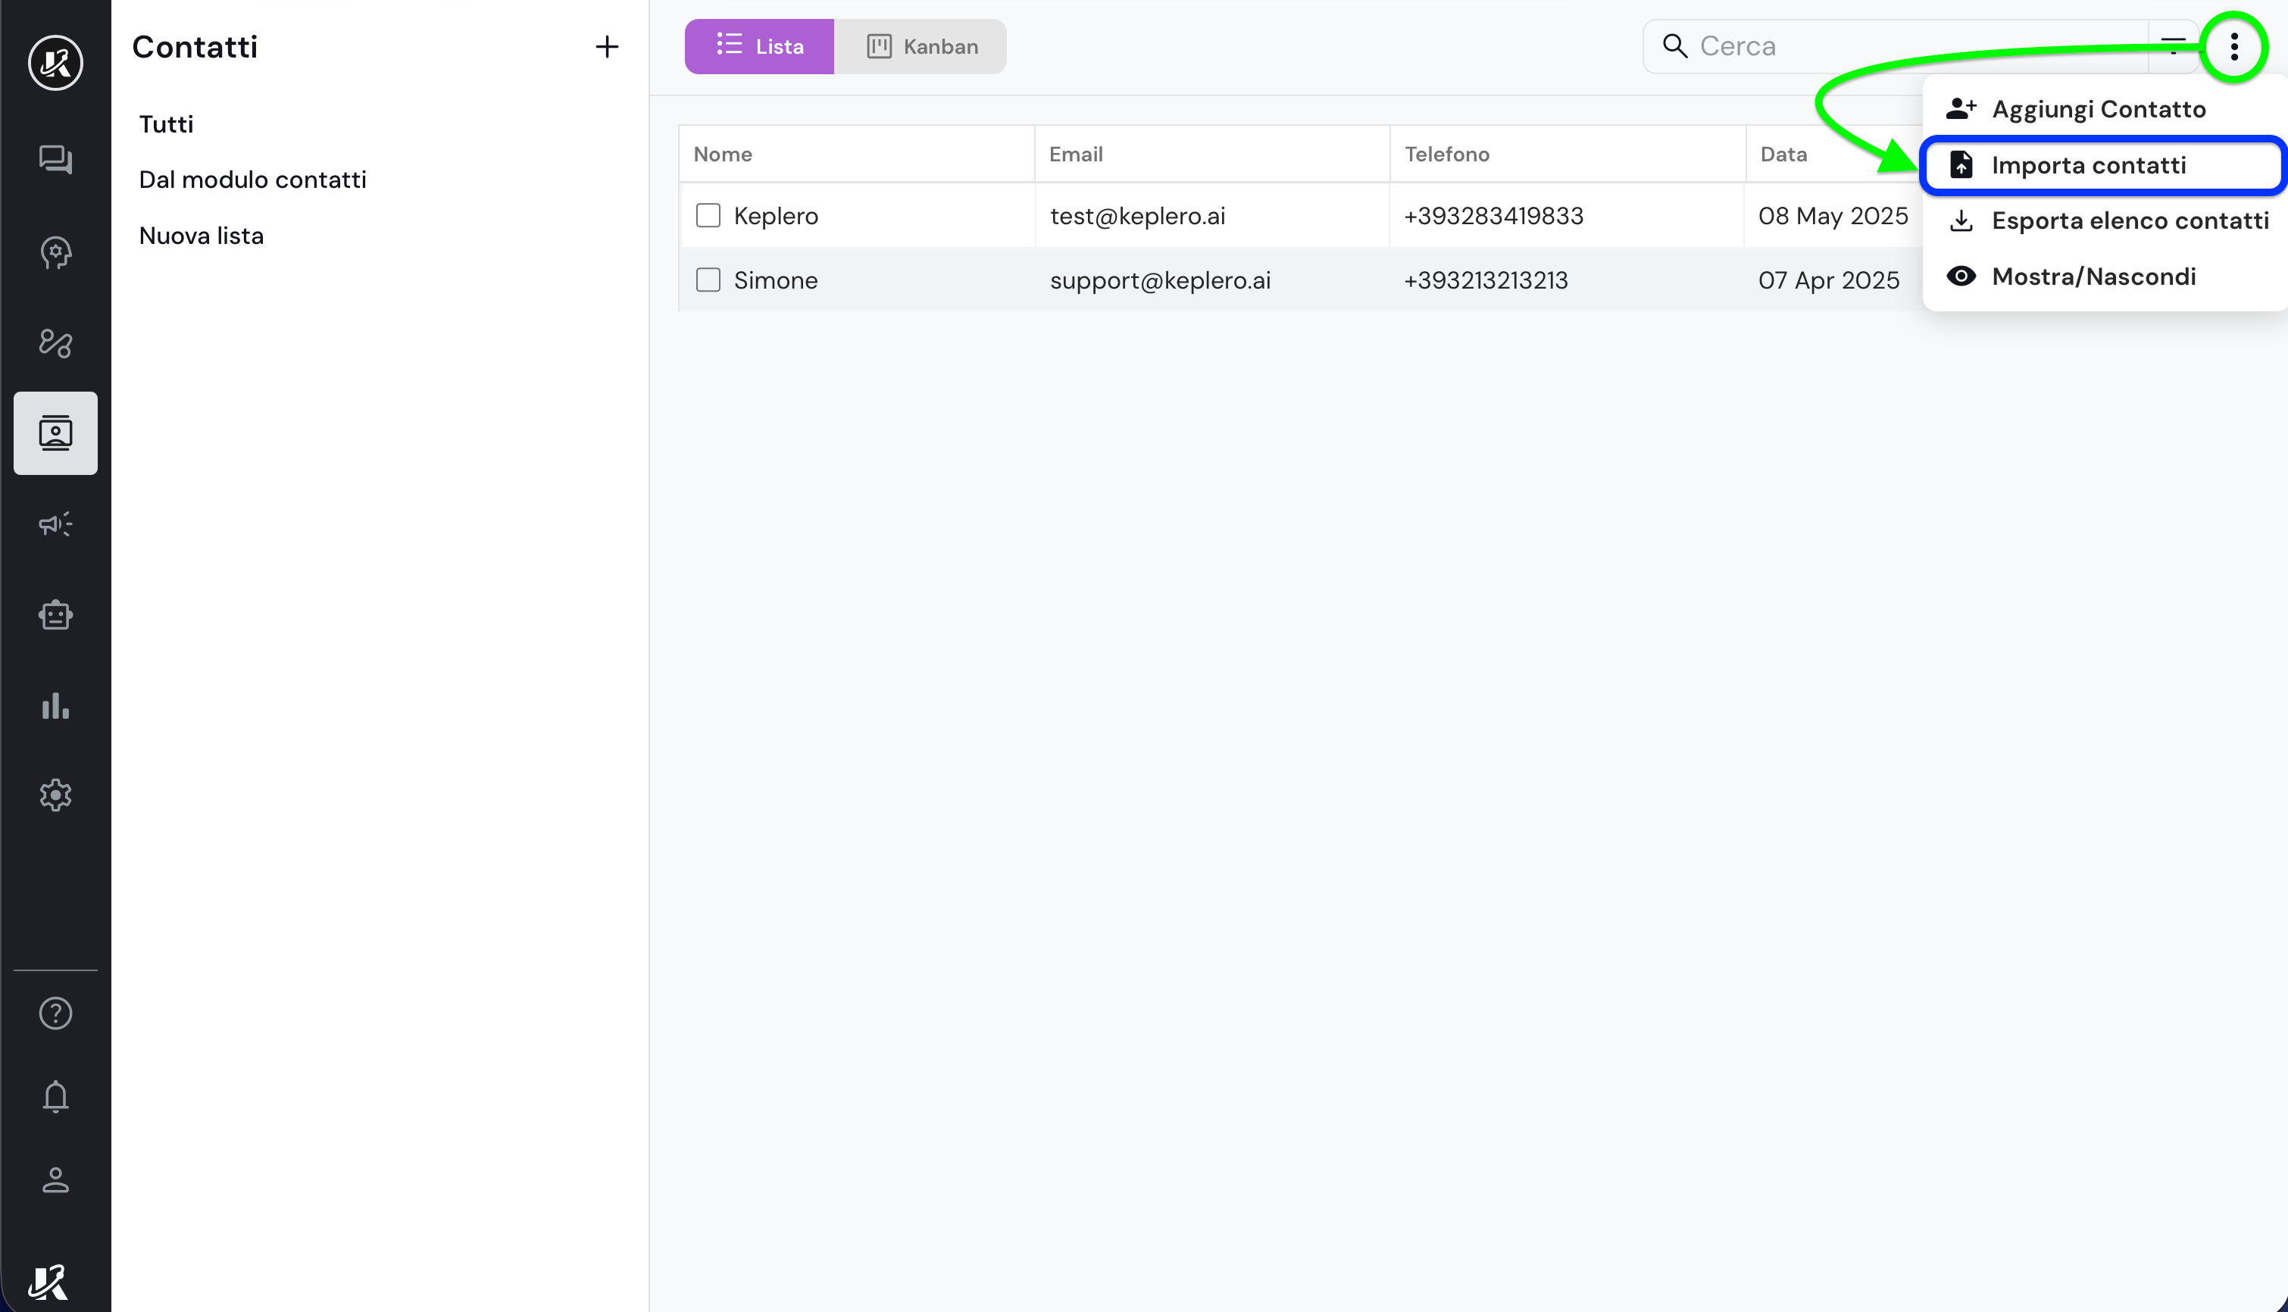Open the workflow routes icon in sidebar
The width and height of the screenshot is (2288, 1312).
point(55,343)
